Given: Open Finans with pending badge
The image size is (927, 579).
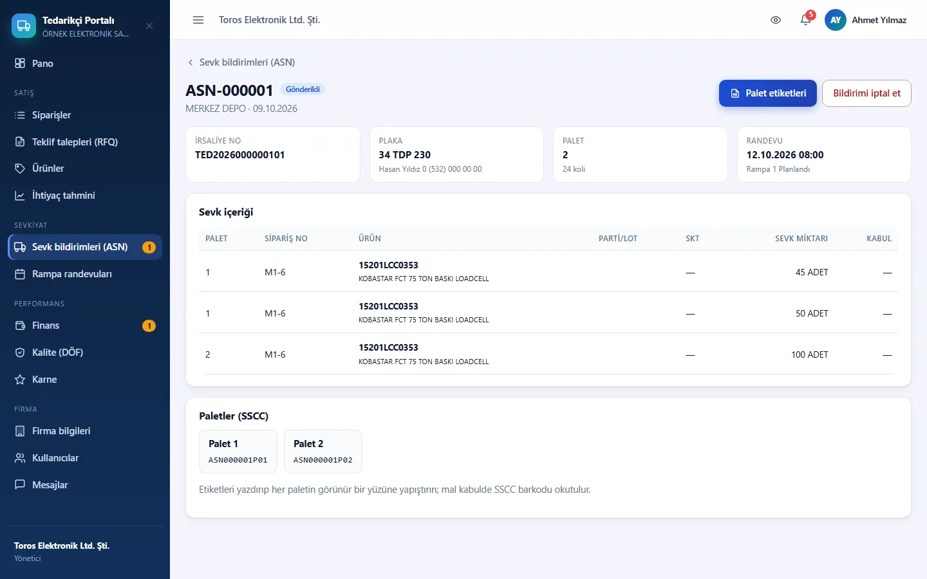Looking at the screenshot, I should [x=85, y=326].
